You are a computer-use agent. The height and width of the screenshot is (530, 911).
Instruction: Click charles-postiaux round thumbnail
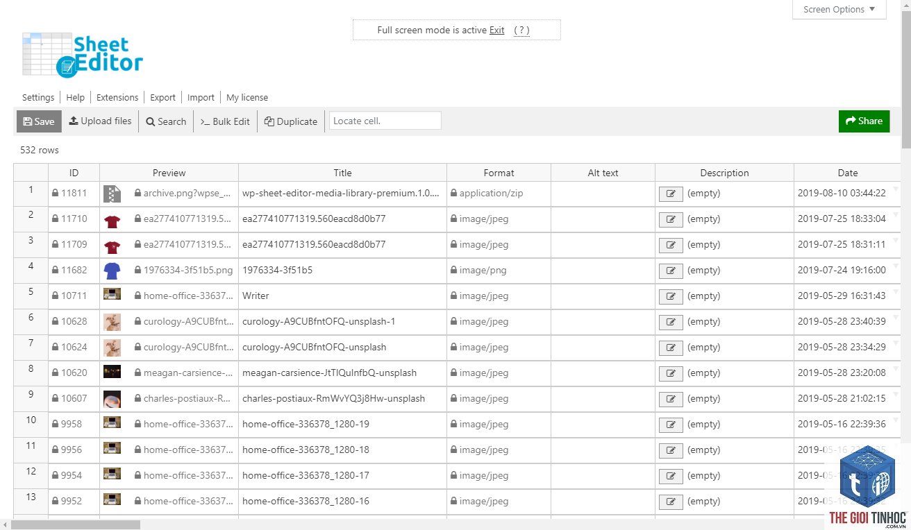pos(112,399)
